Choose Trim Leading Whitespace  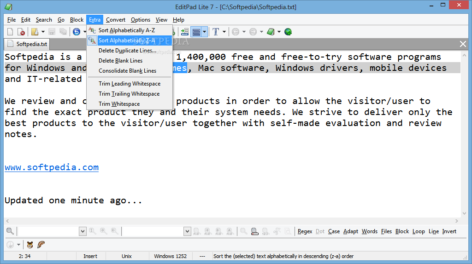130,84
